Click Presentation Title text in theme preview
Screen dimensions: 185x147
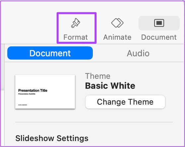pos(33,90)
